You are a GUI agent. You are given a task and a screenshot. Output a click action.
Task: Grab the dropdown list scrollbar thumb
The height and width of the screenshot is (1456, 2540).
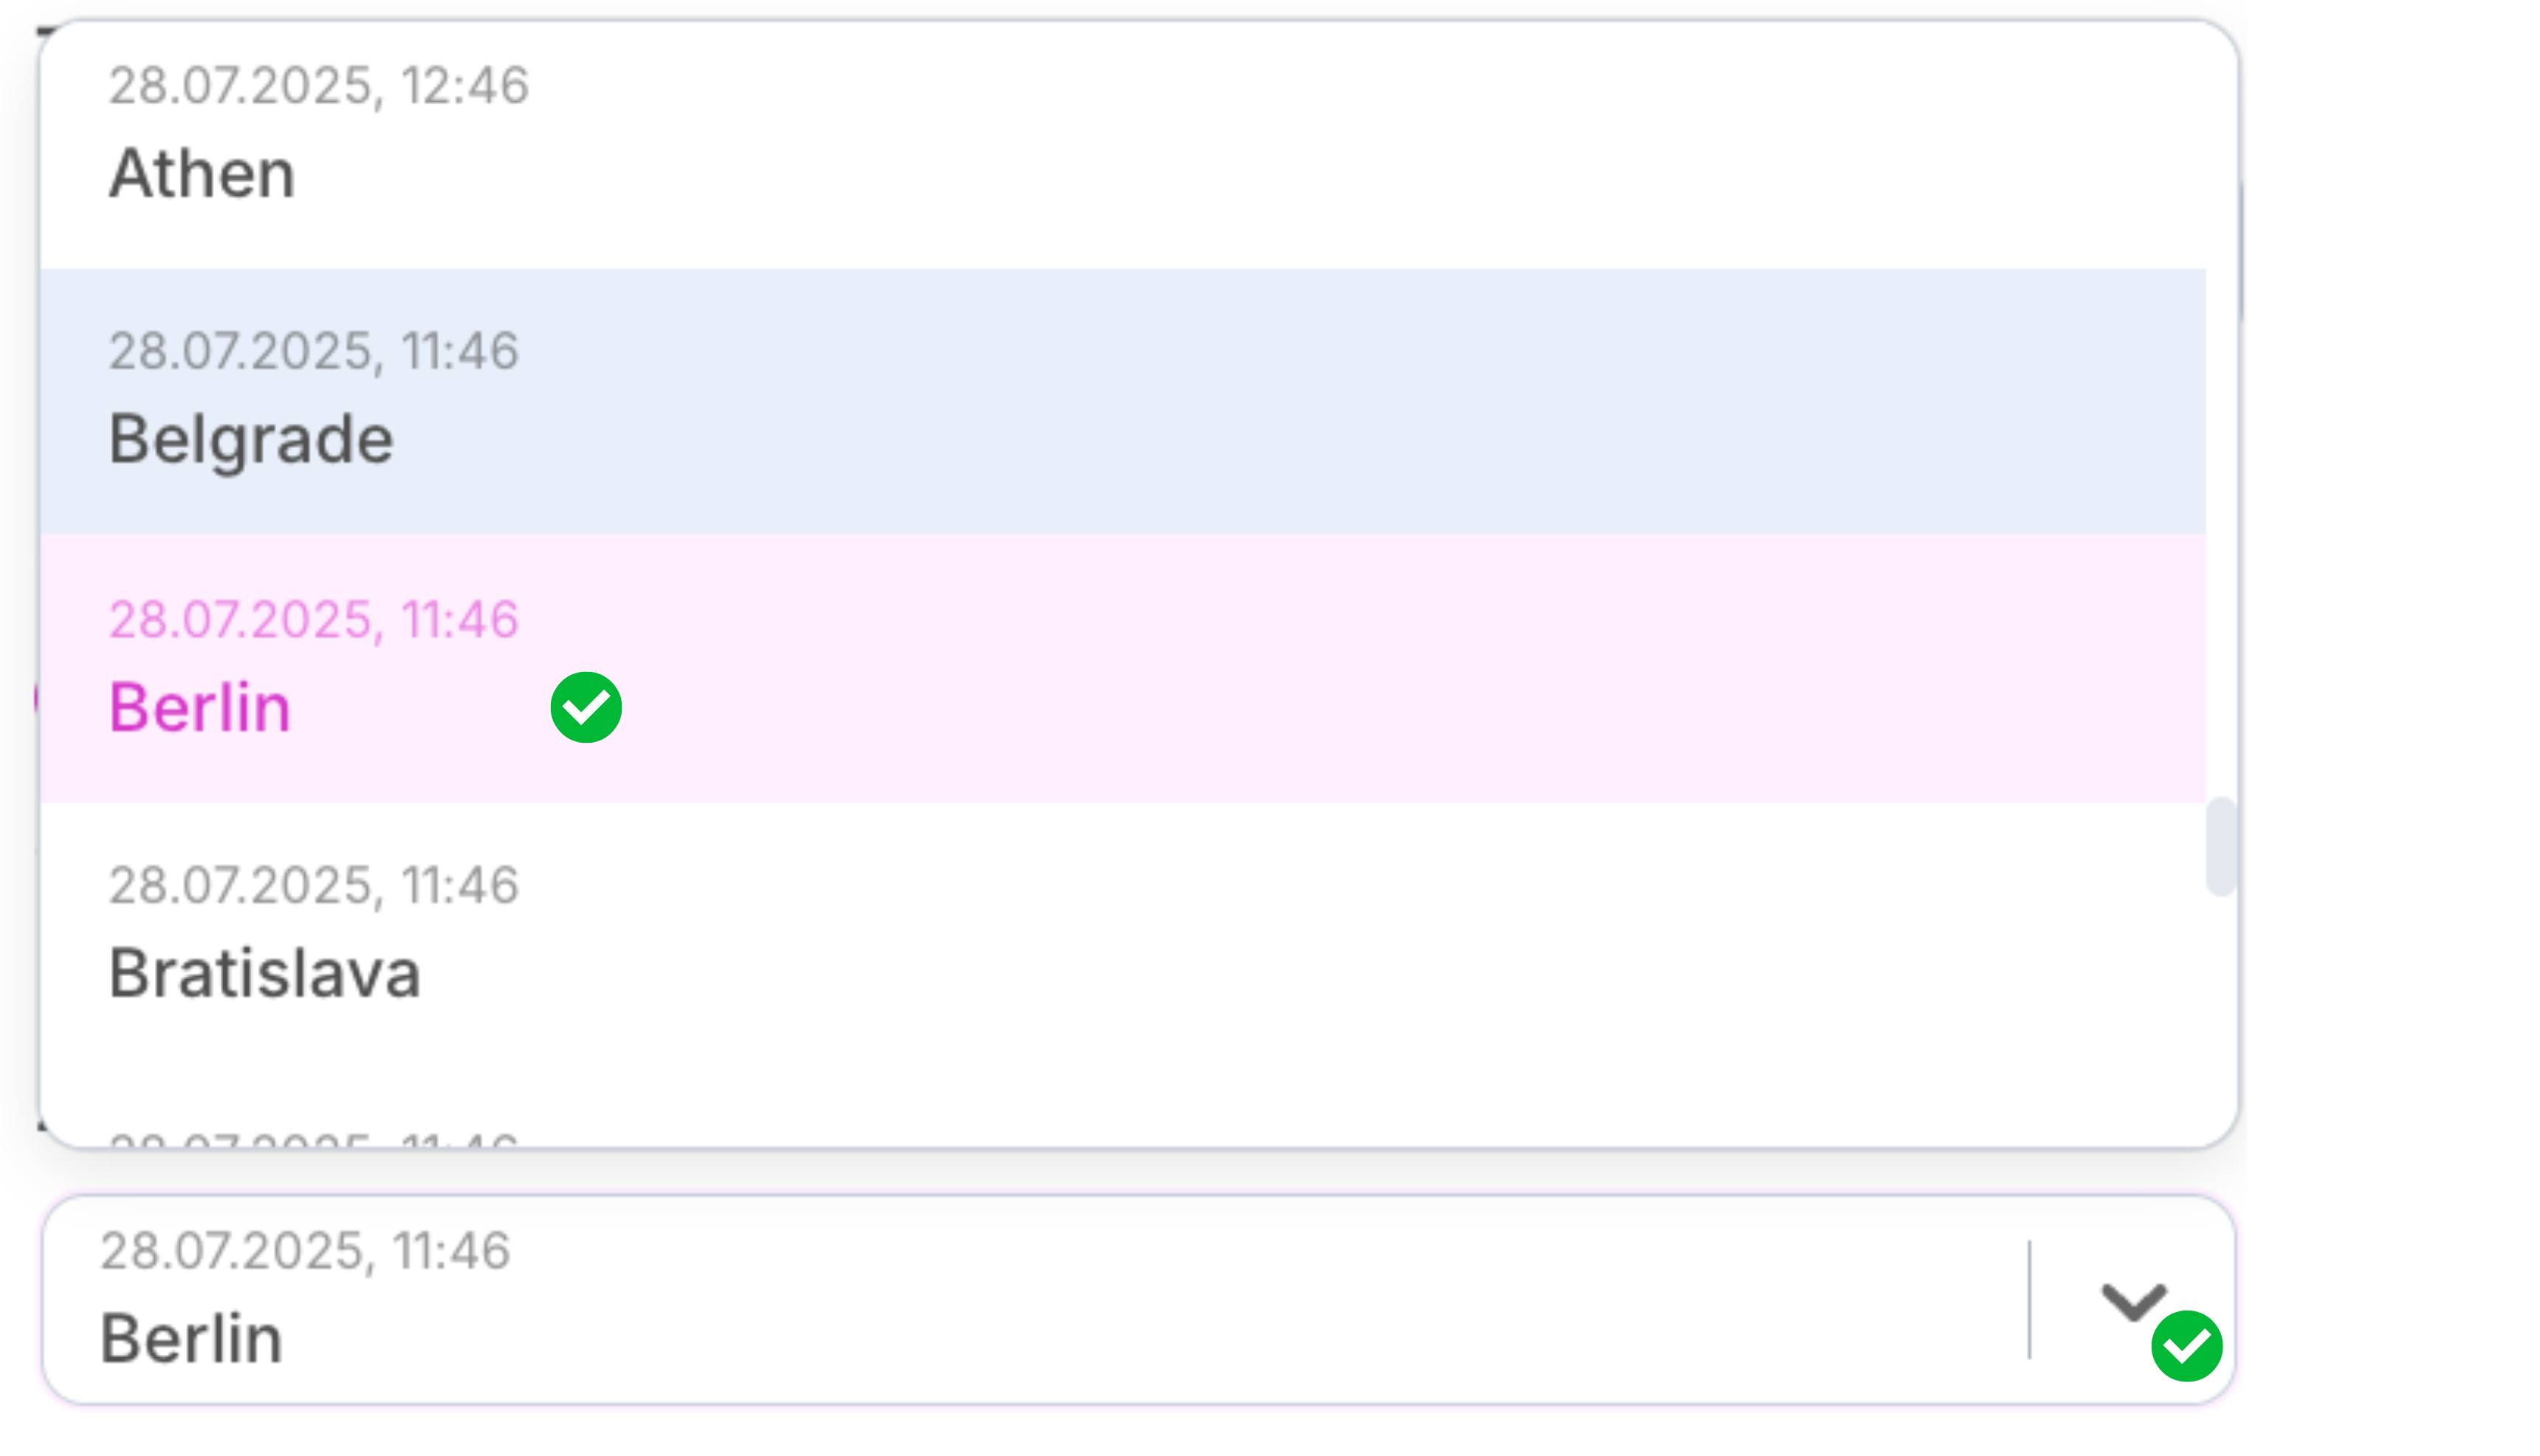tap(2220, 846)
